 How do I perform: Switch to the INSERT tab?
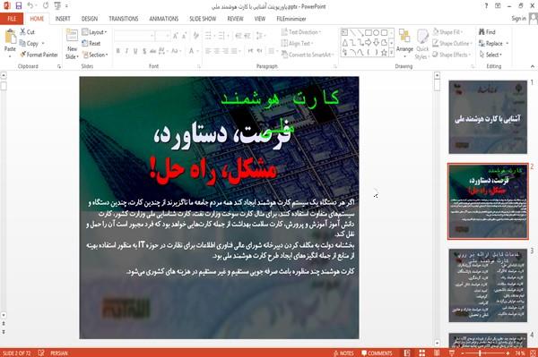[63, 19]
